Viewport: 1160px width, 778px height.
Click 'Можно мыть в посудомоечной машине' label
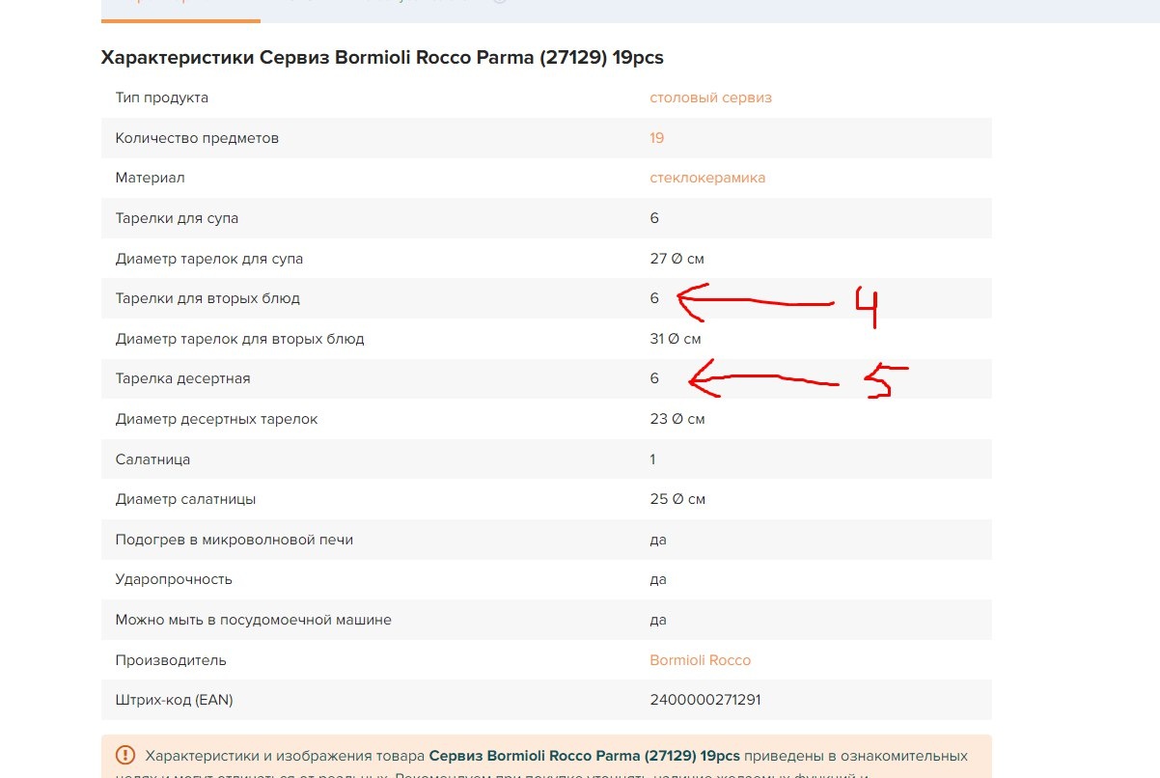253,620
